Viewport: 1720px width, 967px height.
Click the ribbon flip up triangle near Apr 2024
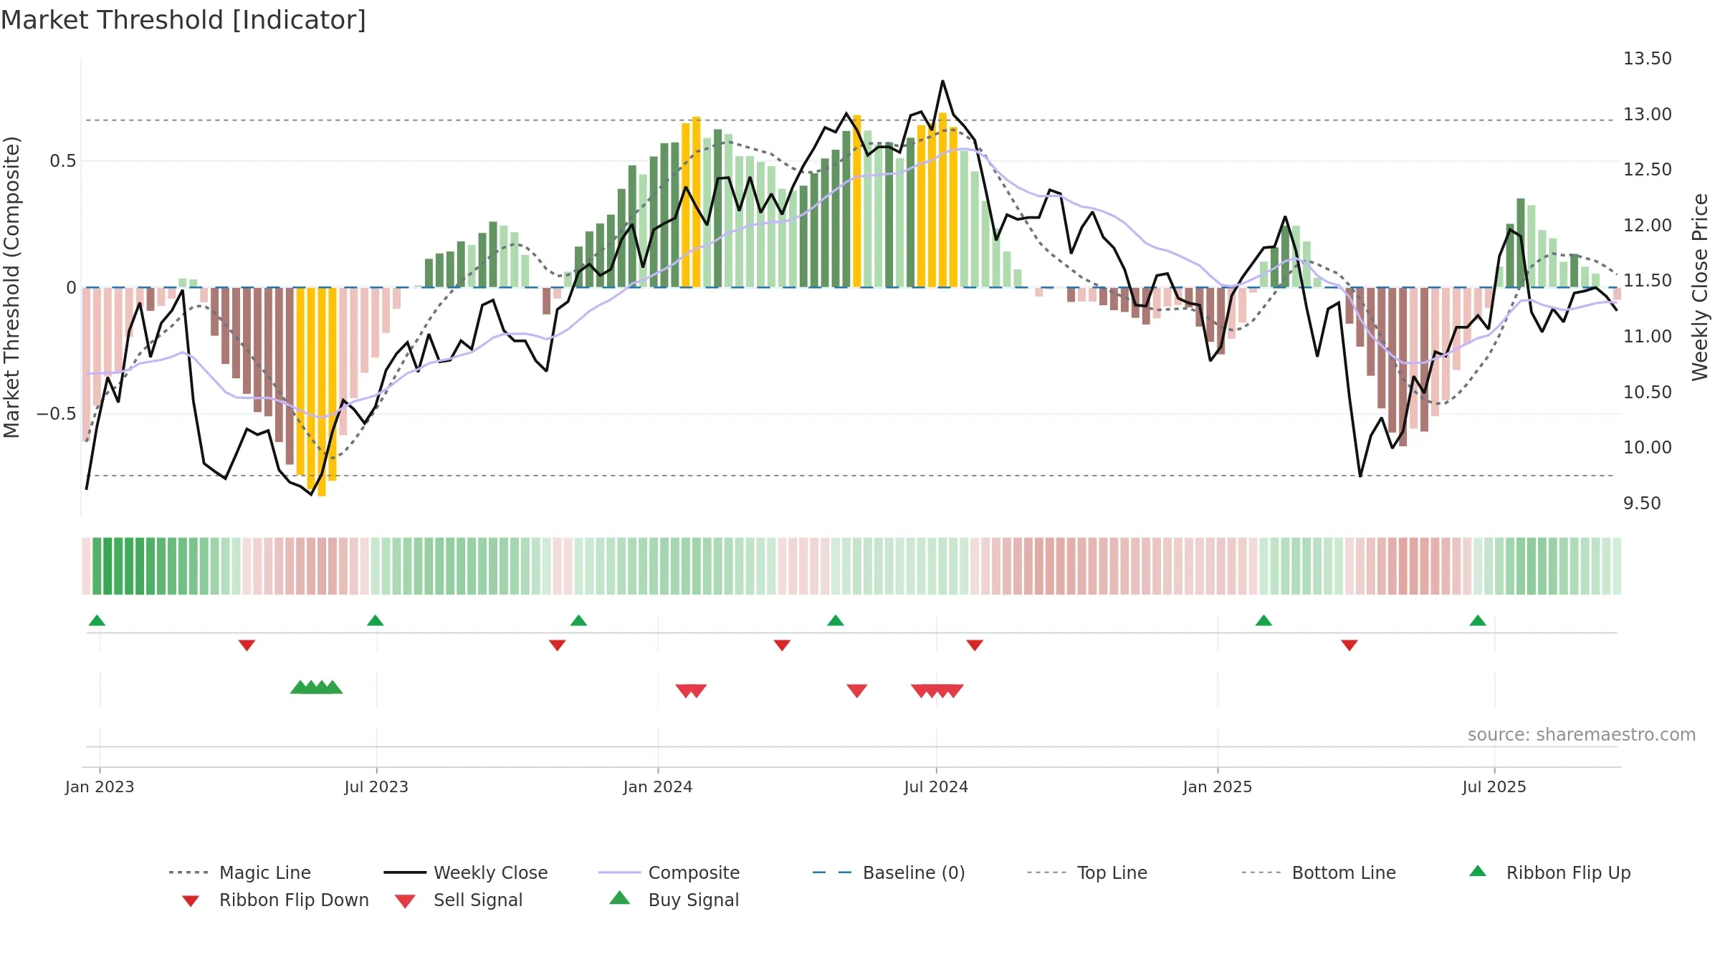coord(835,620)
